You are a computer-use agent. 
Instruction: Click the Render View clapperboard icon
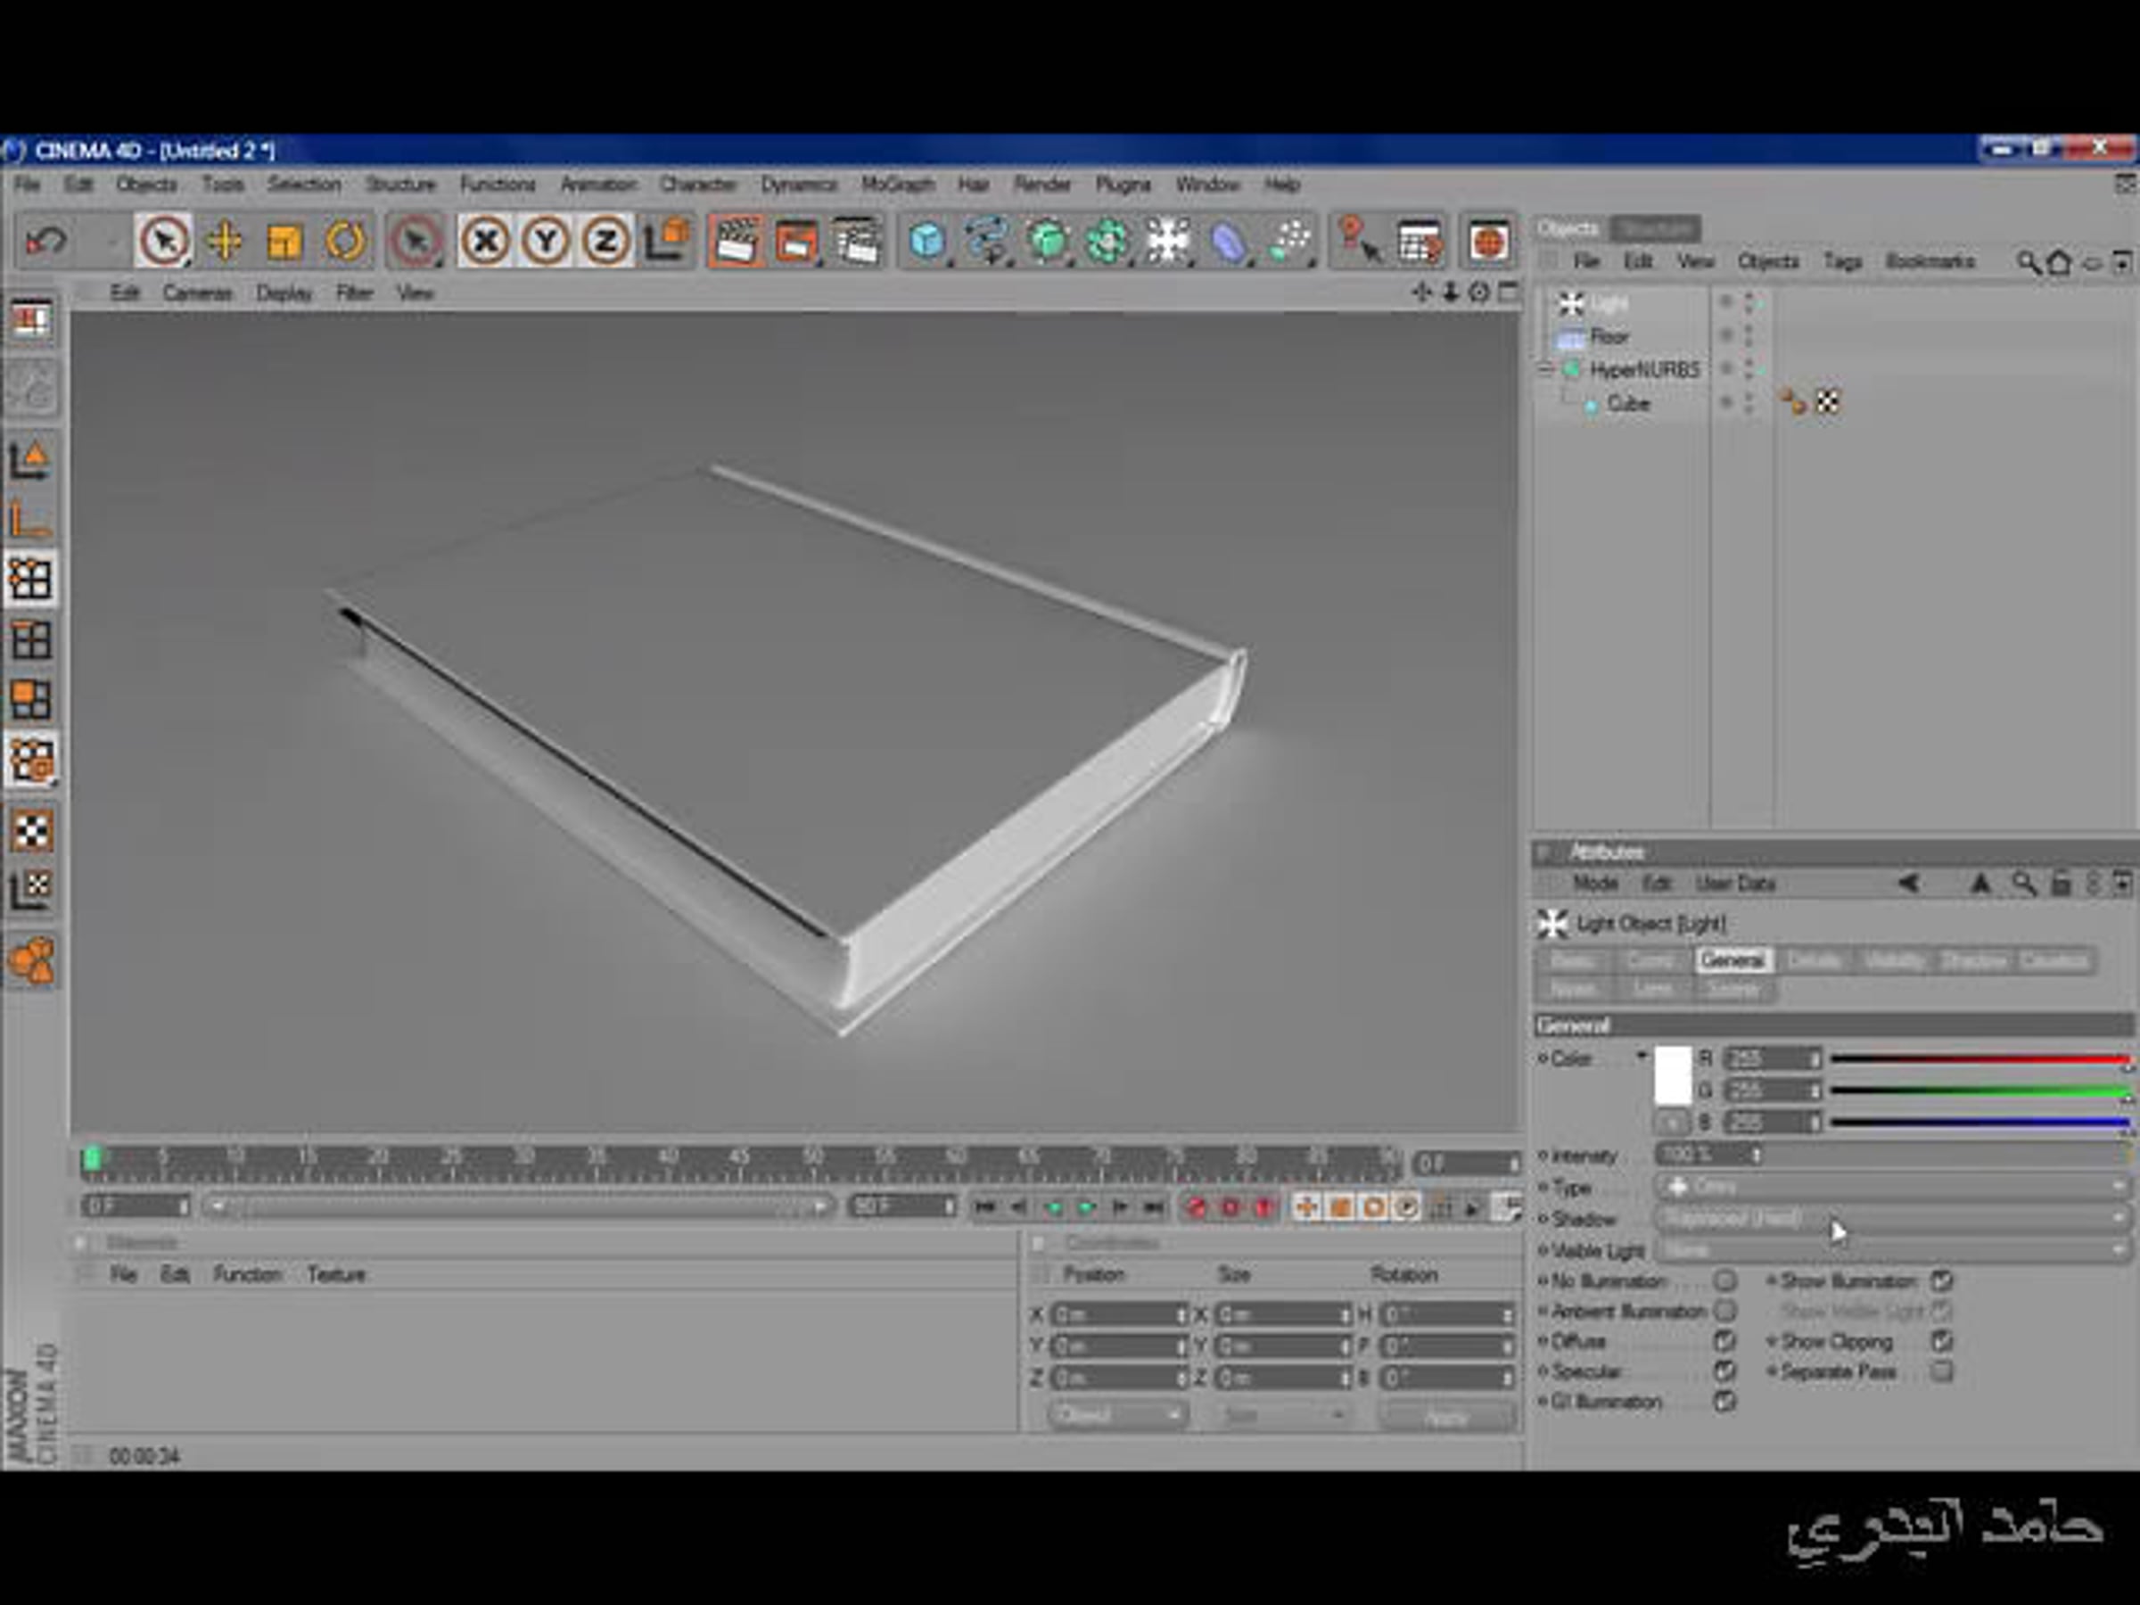pos(736,241)
